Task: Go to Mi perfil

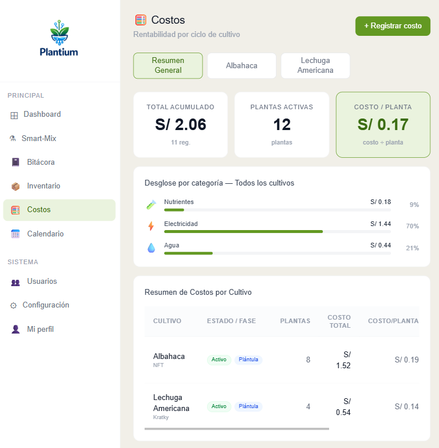Action: point(59,329)
